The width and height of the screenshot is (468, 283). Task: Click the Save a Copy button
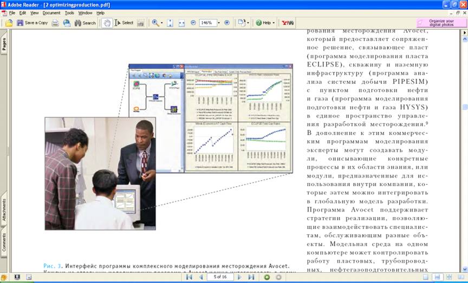tap(32, 23)
